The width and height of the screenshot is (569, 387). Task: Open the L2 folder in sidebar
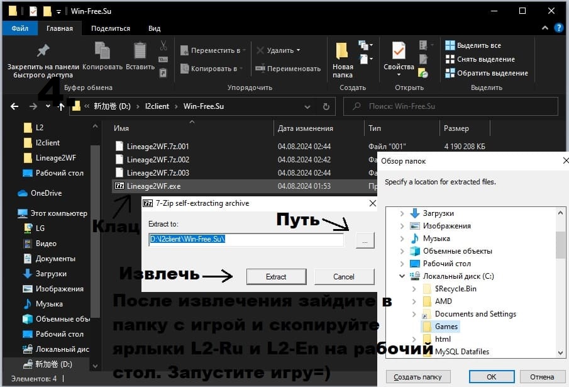[x=39, y=127]
